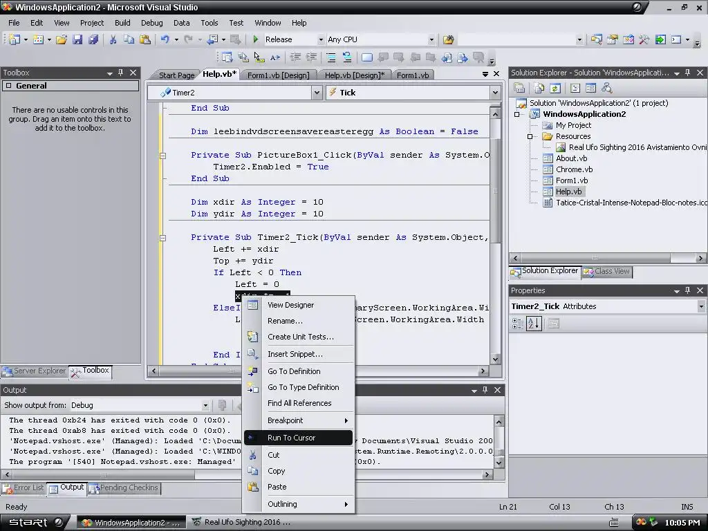Image resolution: width=708 pixels, height=531 pixels.
Task: Select Chrome.vb in Solution Explorer
Action: (x=574, y=169)
